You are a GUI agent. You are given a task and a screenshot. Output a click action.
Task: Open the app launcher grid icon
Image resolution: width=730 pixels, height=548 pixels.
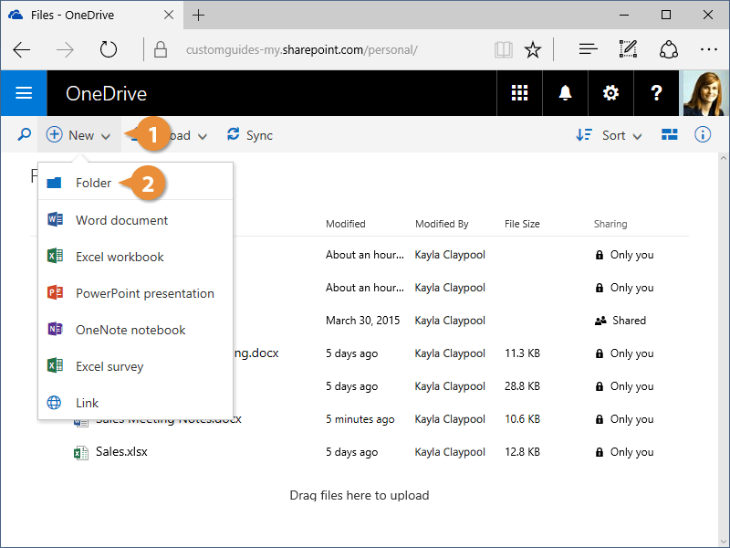click(519, 93)
